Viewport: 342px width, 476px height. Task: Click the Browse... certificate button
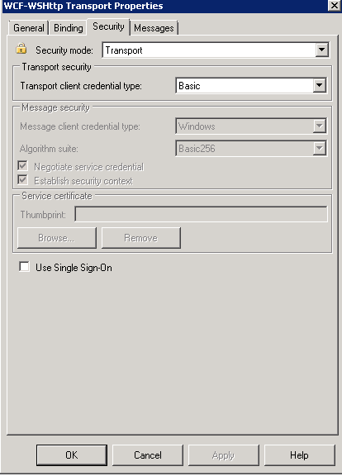(57, 238)
